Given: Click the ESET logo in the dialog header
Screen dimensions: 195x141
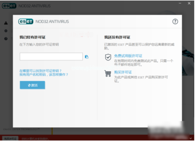Looking at the screenshot, I should pos(26,21).
